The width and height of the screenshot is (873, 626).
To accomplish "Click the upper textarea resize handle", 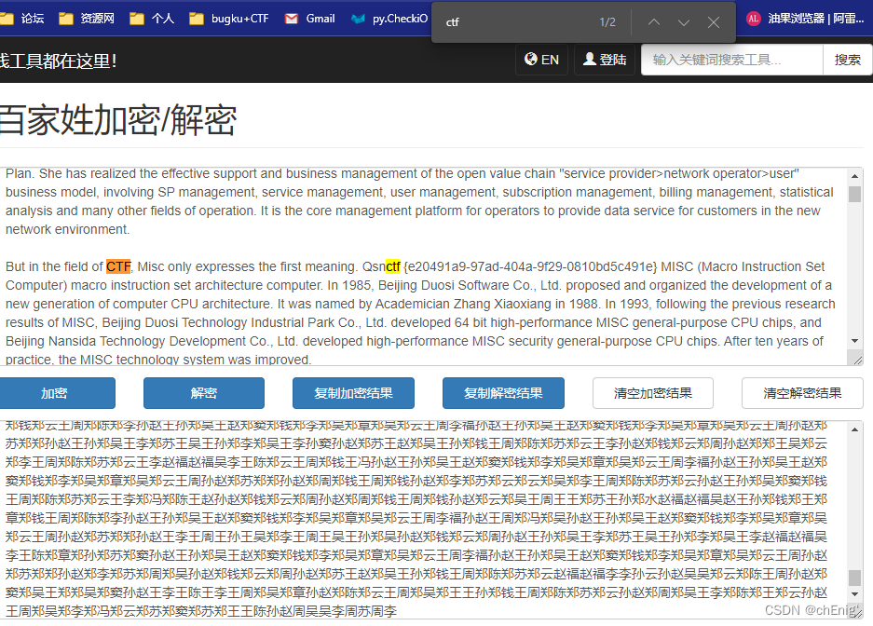I will pos(857,360).
